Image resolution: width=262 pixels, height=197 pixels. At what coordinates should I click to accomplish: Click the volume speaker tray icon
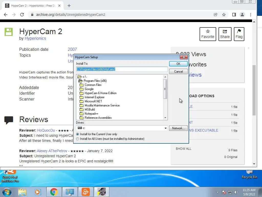(236, 192)
